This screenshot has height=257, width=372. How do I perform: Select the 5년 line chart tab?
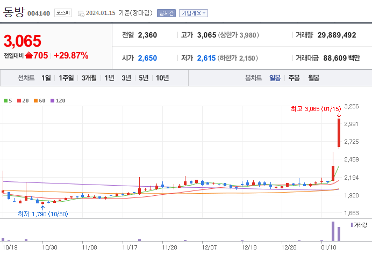click(144, 78)
